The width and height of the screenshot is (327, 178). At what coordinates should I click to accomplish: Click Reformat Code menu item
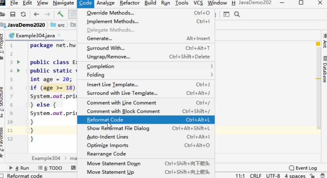(146, 120)
